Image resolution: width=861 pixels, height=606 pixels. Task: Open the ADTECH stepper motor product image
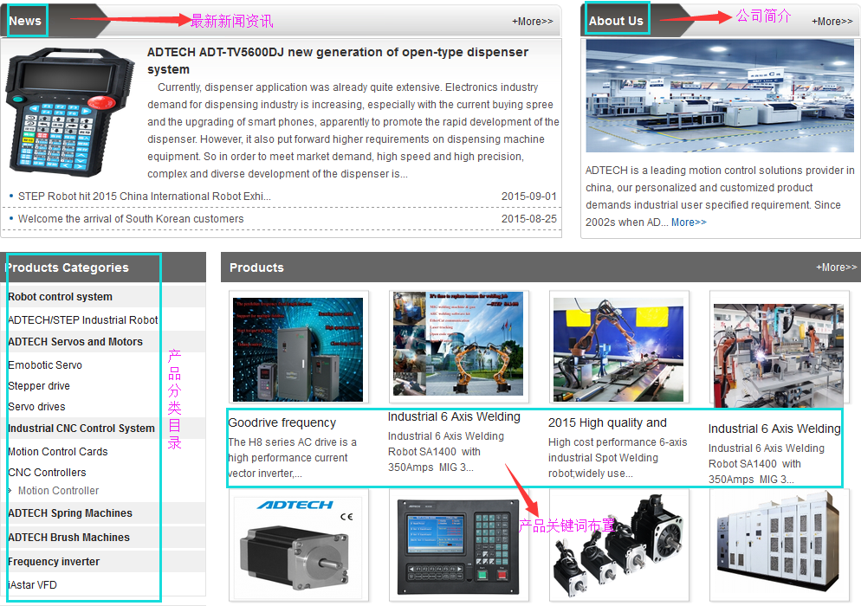pos(298,547)
